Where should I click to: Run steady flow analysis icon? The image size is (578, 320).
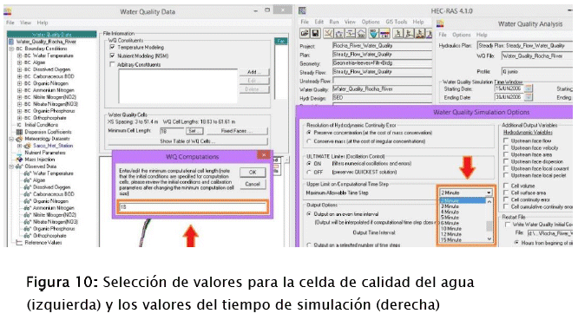coord(398,34)
